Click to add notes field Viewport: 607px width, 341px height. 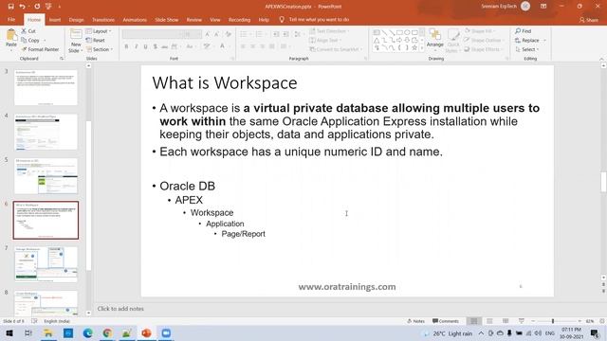pos(120,309)
